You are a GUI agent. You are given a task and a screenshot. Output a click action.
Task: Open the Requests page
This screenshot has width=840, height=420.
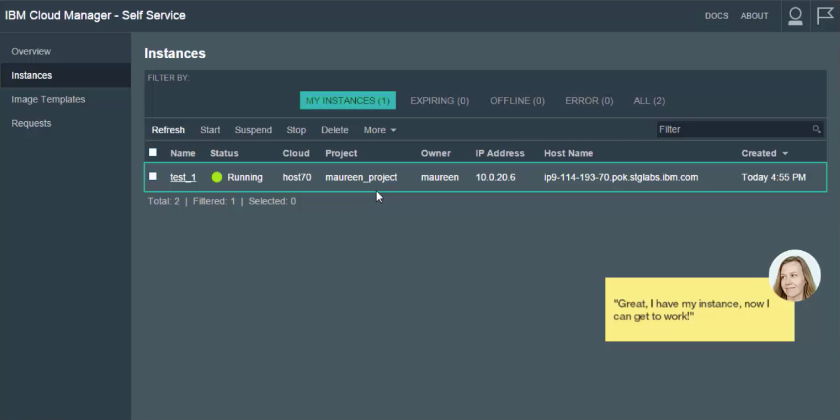[x=31, y=123]
